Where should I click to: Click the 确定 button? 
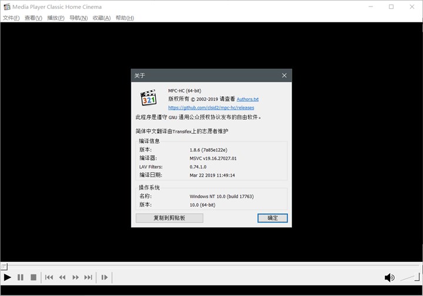click(273, 218)
